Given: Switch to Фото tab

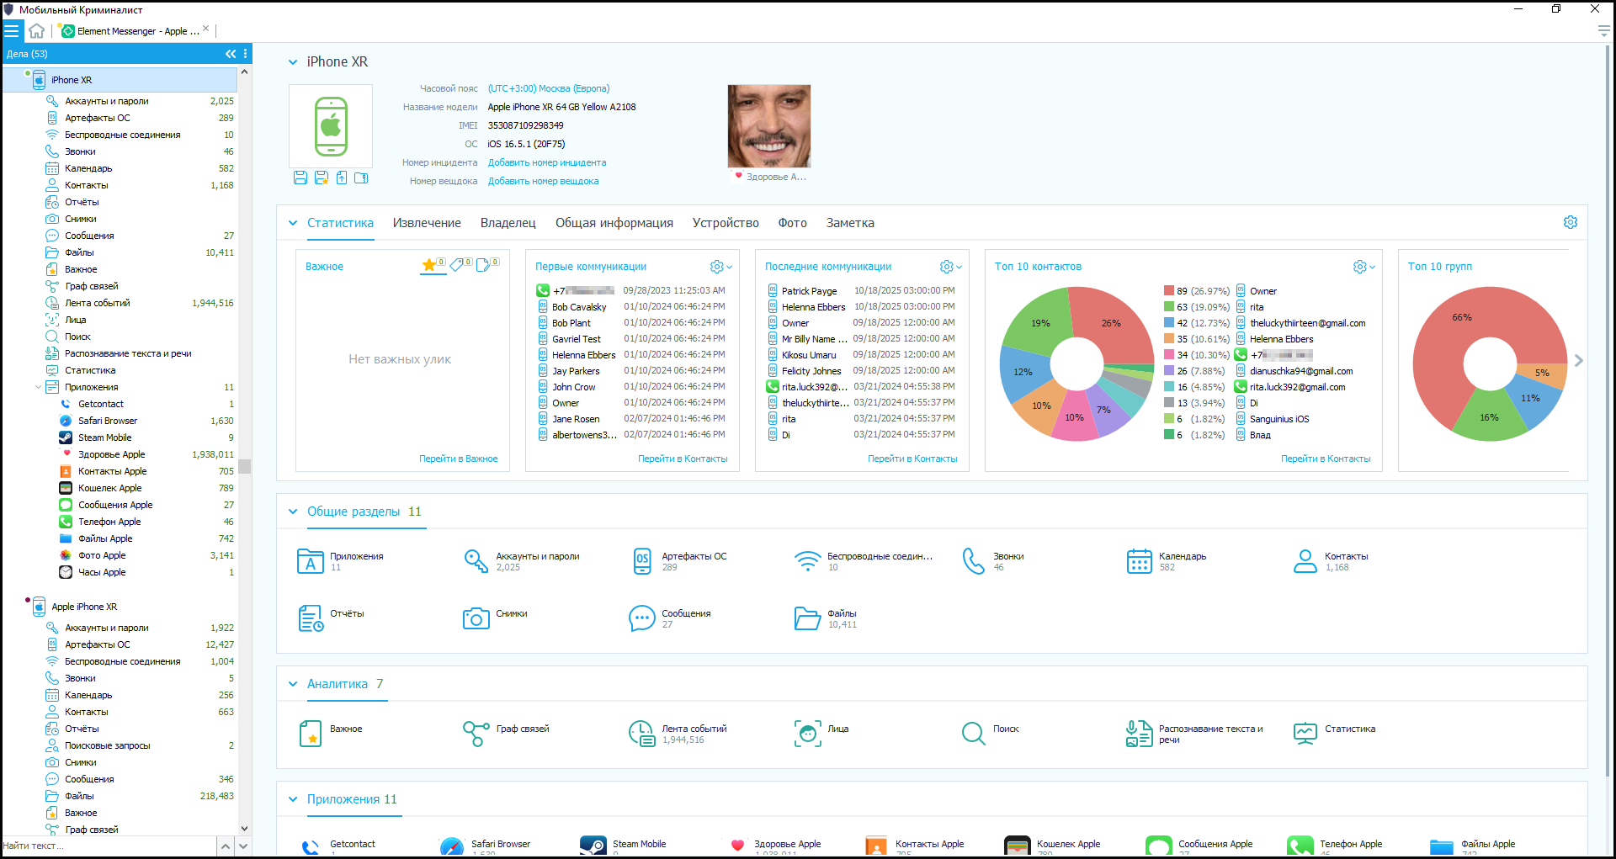Looking at the screenshot, I should coord(792,223).
